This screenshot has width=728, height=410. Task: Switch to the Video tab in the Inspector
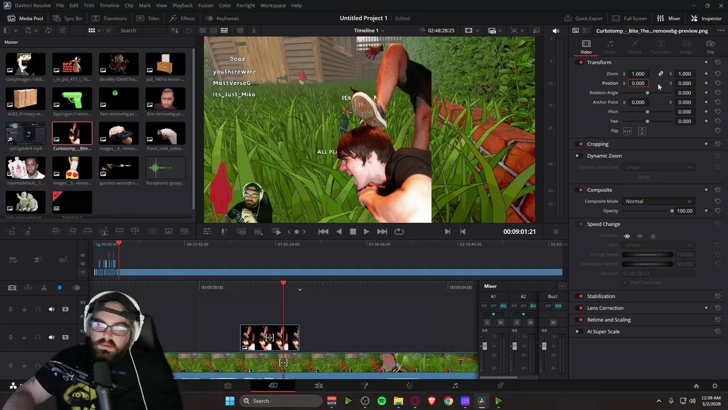point(586,47)
